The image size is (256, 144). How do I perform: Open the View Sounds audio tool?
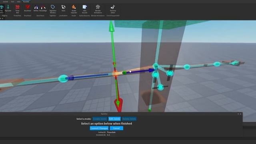click(x=84, y=9)
